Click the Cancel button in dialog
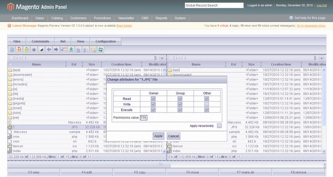 (x=174, y=136)
